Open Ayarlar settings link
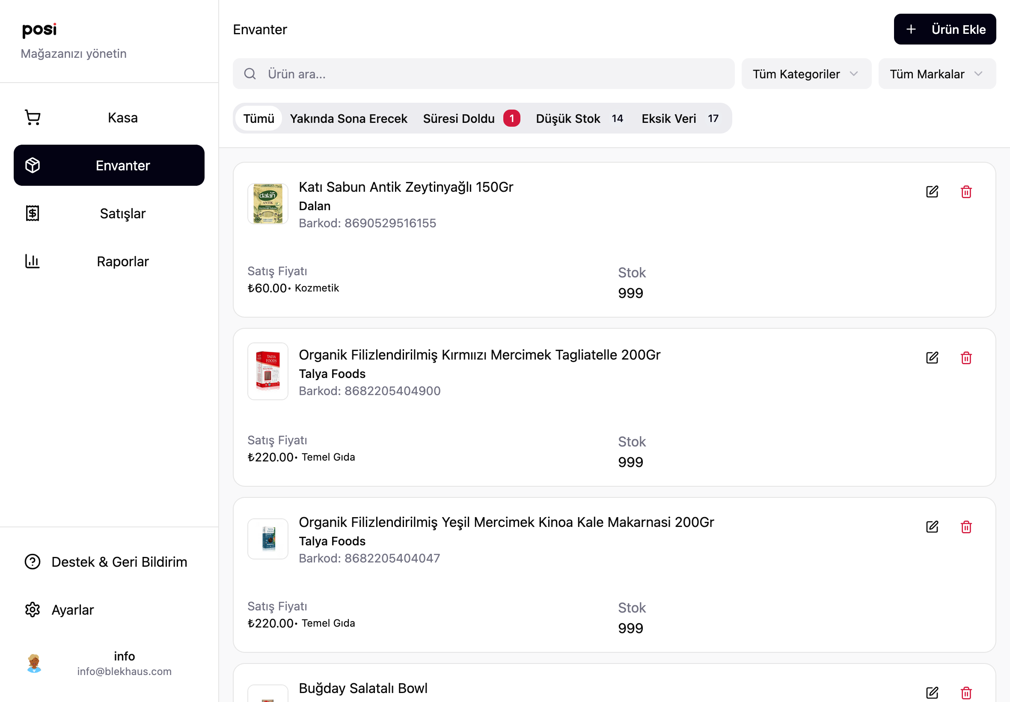Viewport: 1010px width, 702px height. pos(109,610)
